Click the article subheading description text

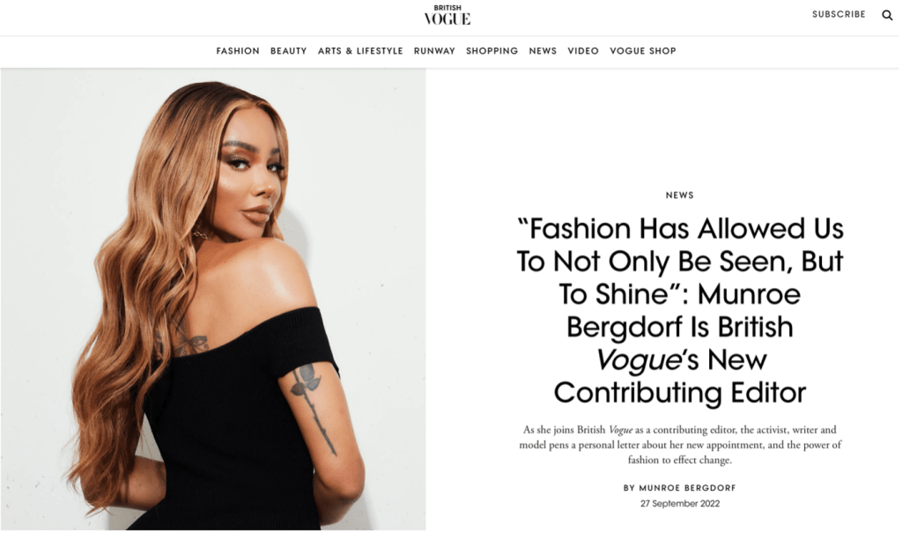pos(679,444)
